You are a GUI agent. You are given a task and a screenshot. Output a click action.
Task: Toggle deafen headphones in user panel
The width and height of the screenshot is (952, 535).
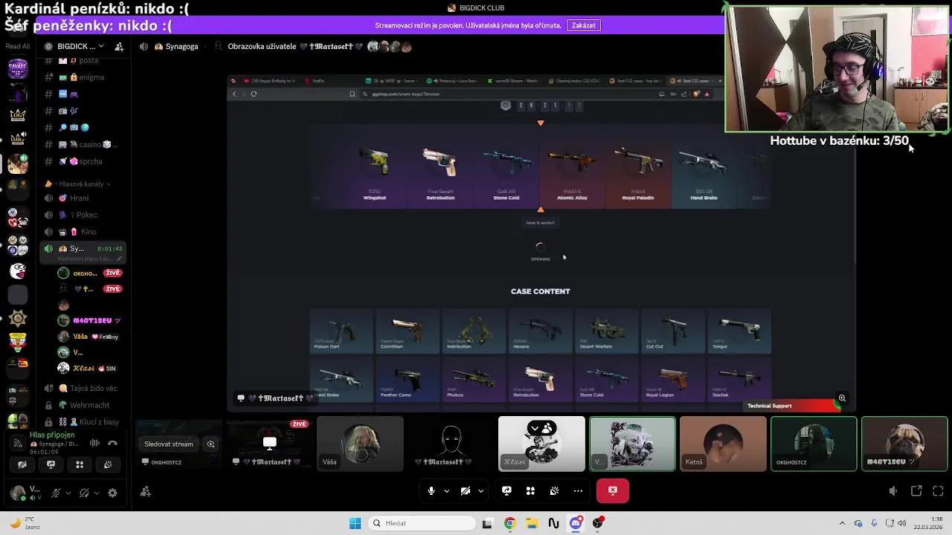click(84, 493)
